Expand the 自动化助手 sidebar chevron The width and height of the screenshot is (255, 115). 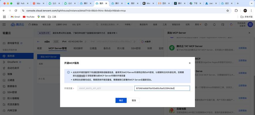[30, 68]
